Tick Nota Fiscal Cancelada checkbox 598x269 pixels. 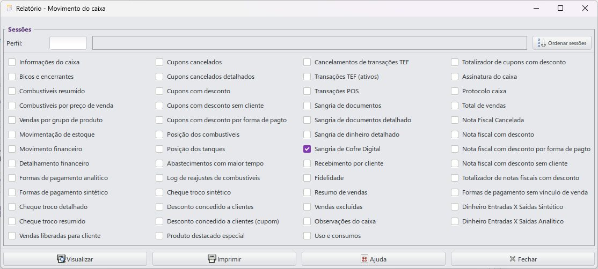point(455,120)
